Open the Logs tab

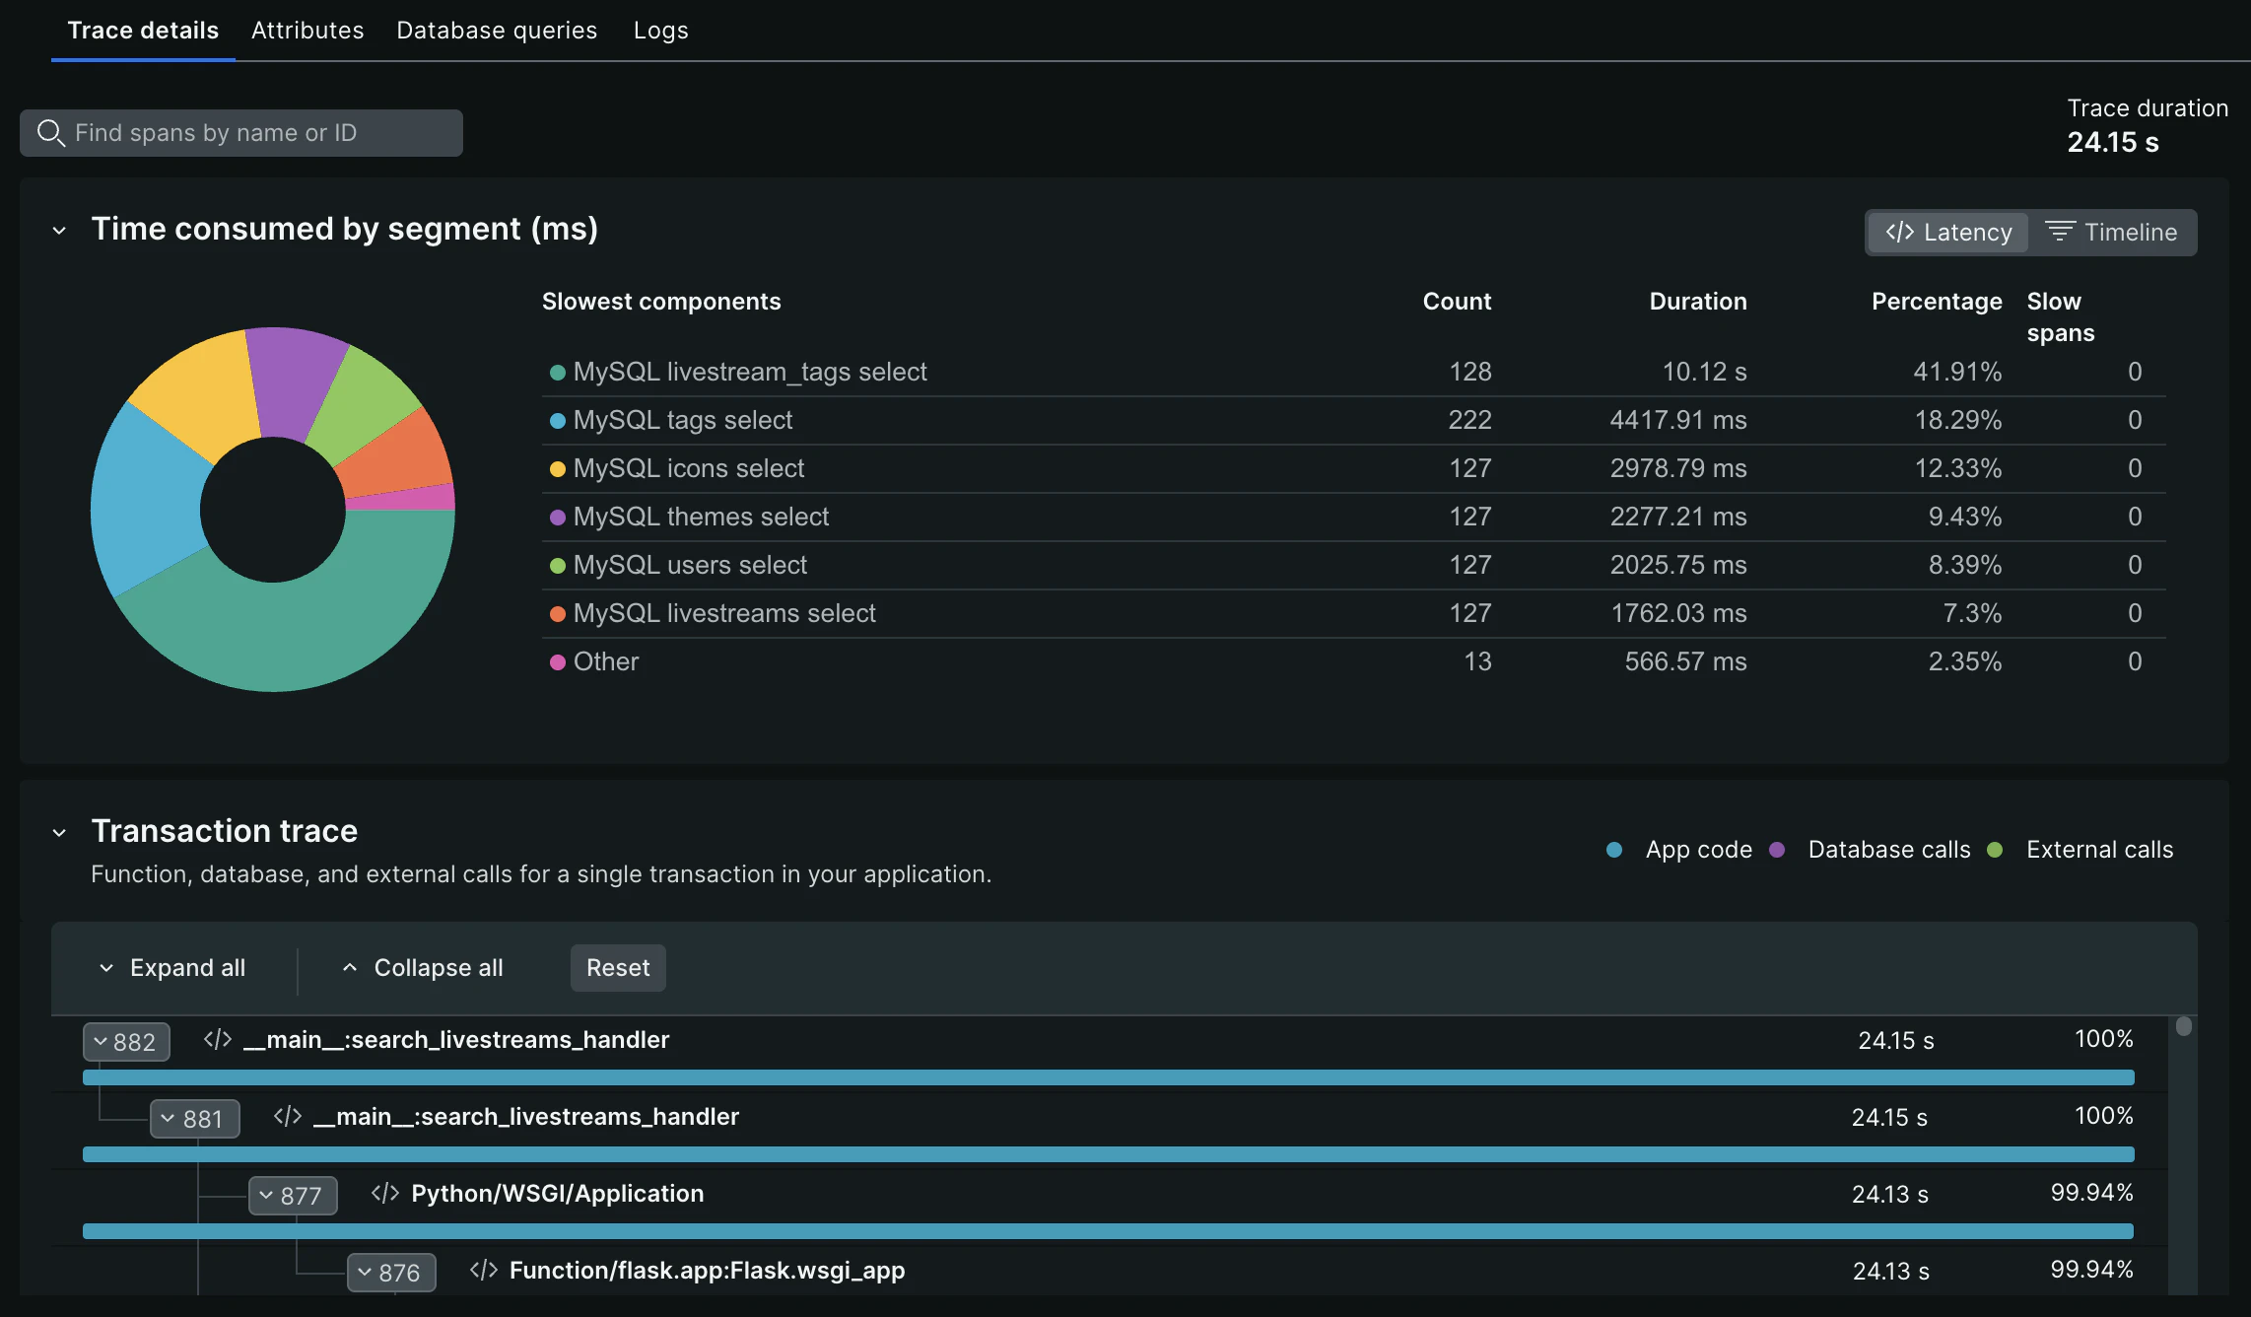(660, 31)
